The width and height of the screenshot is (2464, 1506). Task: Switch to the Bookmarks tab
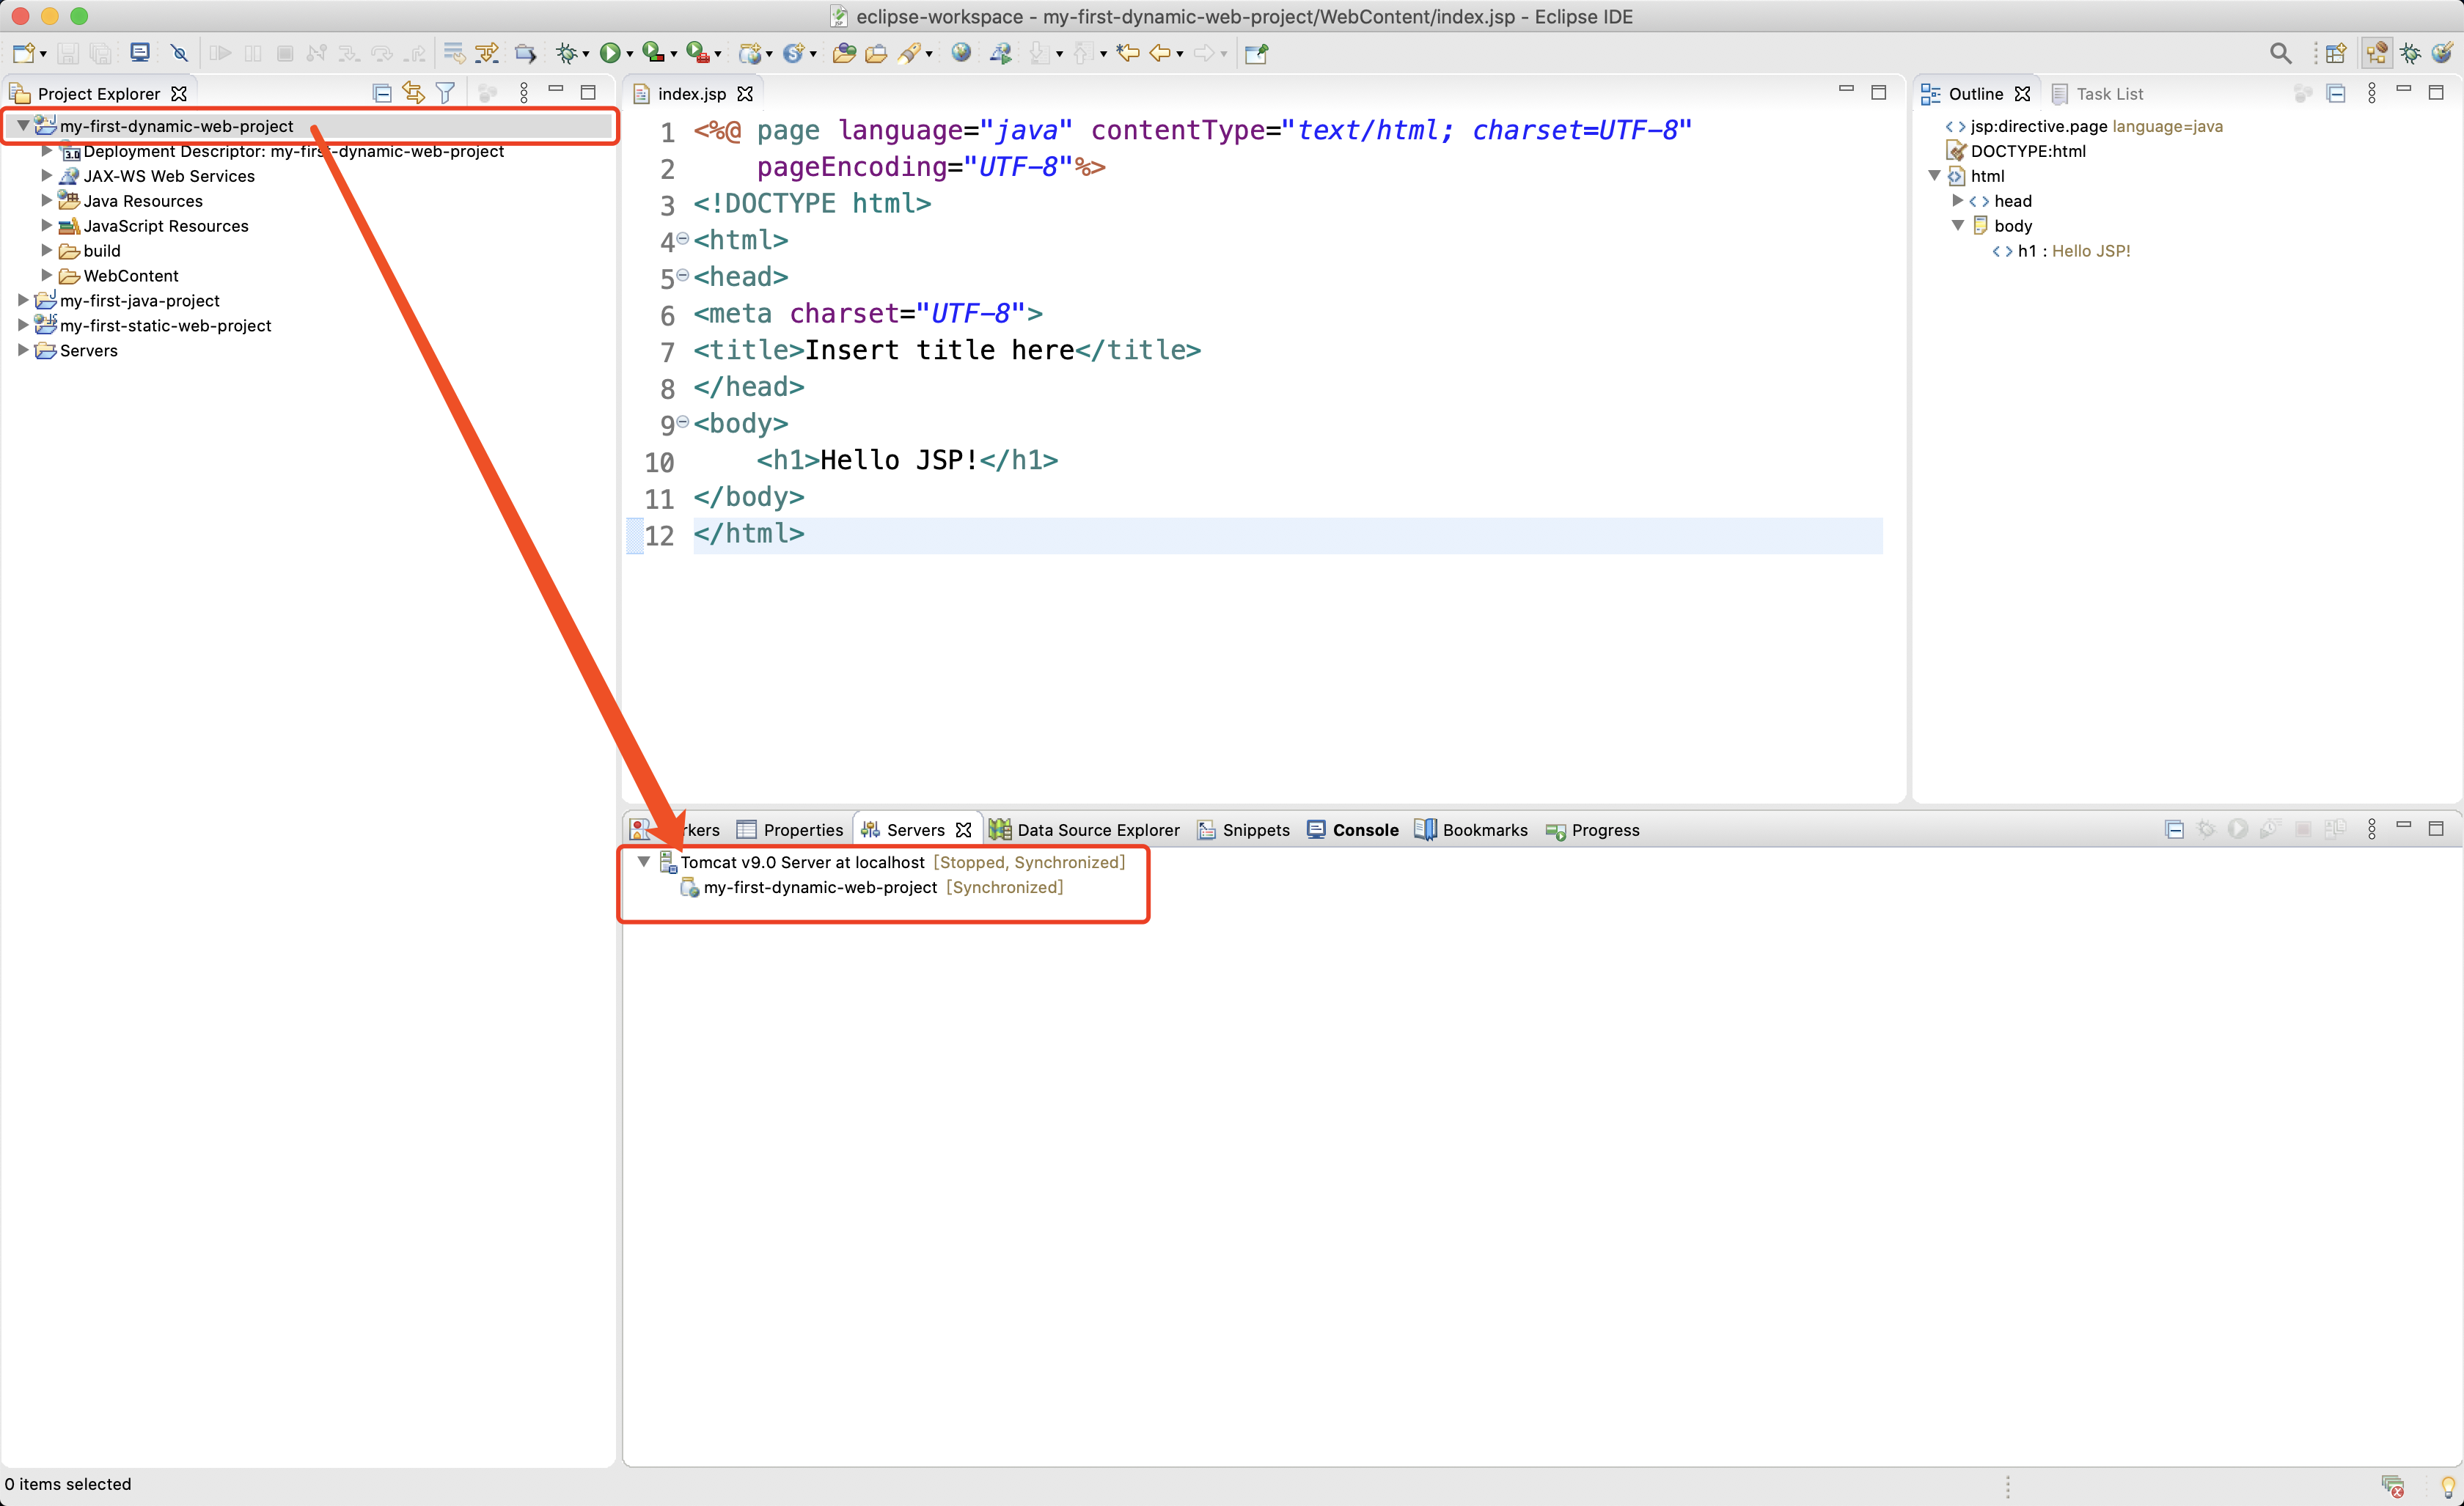click(x=1472, y=830)
